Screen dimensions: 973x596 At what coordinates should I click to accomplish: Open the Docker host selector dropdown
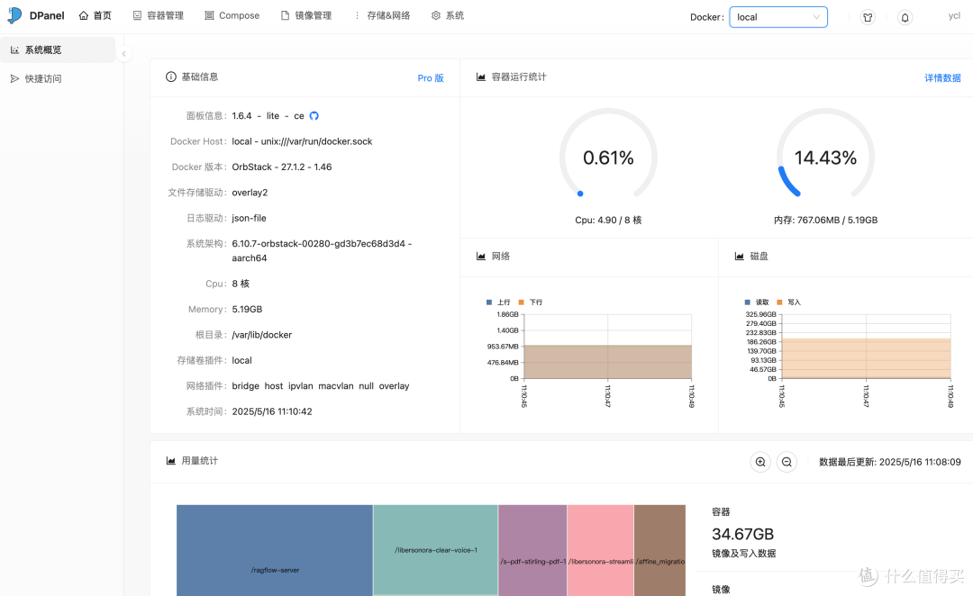[778, 16]
